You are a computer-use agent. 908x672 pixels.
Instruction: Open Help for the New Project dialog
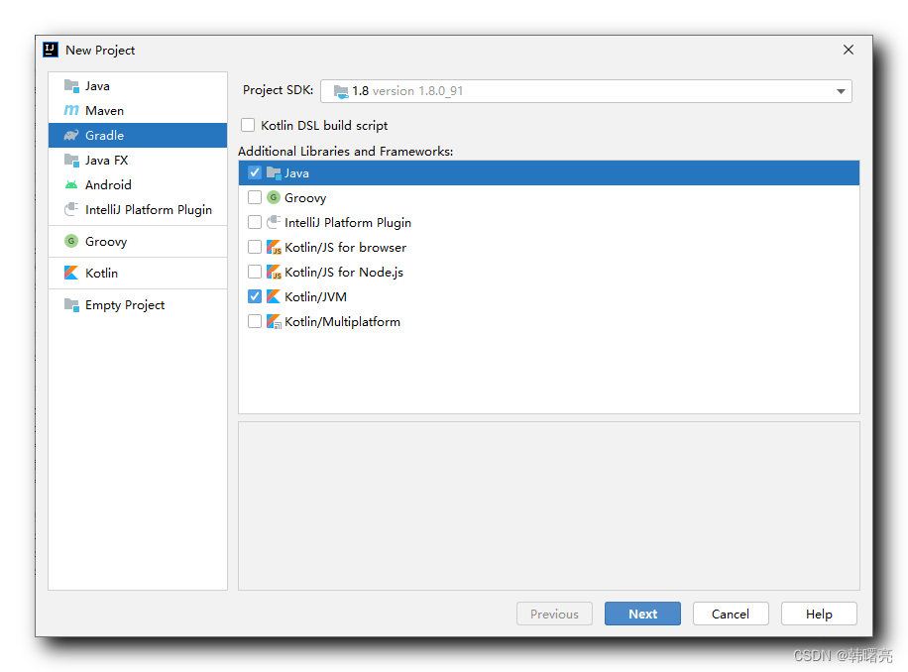[x=819, y=615]
